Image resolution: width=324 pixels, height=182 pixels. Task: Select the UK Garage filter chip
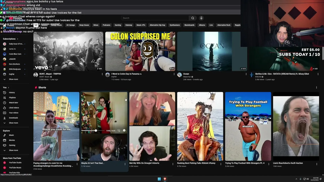[x=71, y=25]
